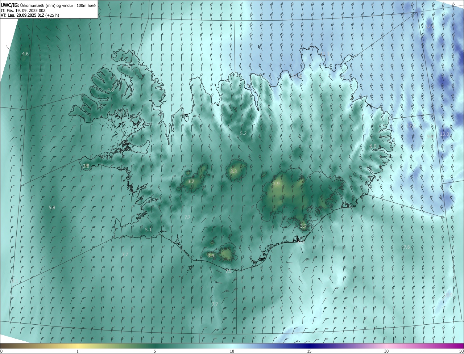Image resolution: width=464 pixels, height=354 pixels.
Task: Click the 3.4 value label near the coast
Action: [x=211, y=255]
